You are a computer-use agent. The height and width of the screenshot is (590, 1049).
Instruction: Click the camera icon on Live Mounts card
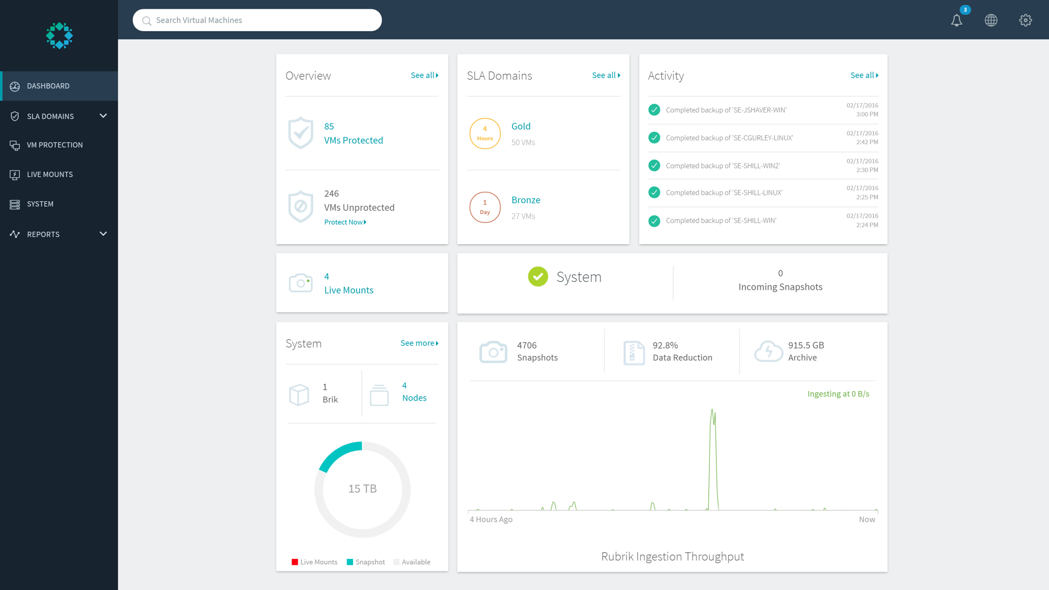[301, 282]
